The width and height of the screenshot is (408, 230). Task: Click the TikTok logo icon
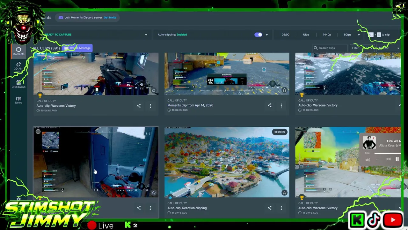[374, 220]
